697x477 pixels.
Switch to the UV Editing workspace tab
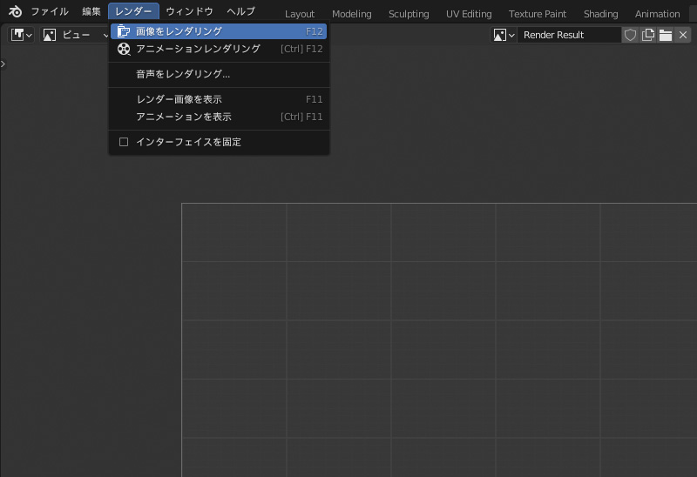pos(469,14)
